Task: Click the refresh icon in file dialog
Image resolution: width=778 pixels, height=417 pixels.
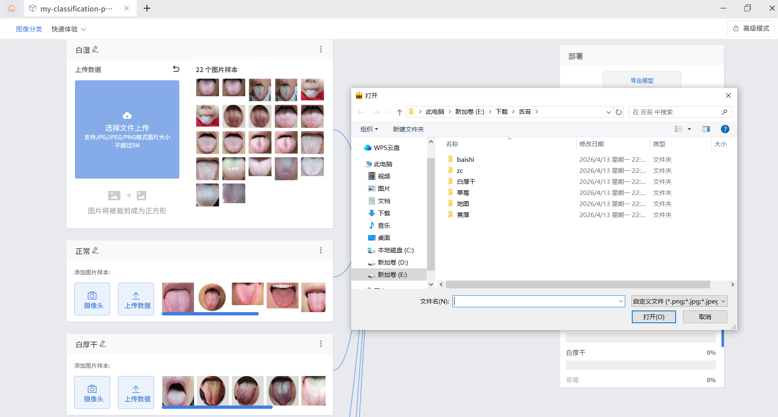Action: pos(619,112)
